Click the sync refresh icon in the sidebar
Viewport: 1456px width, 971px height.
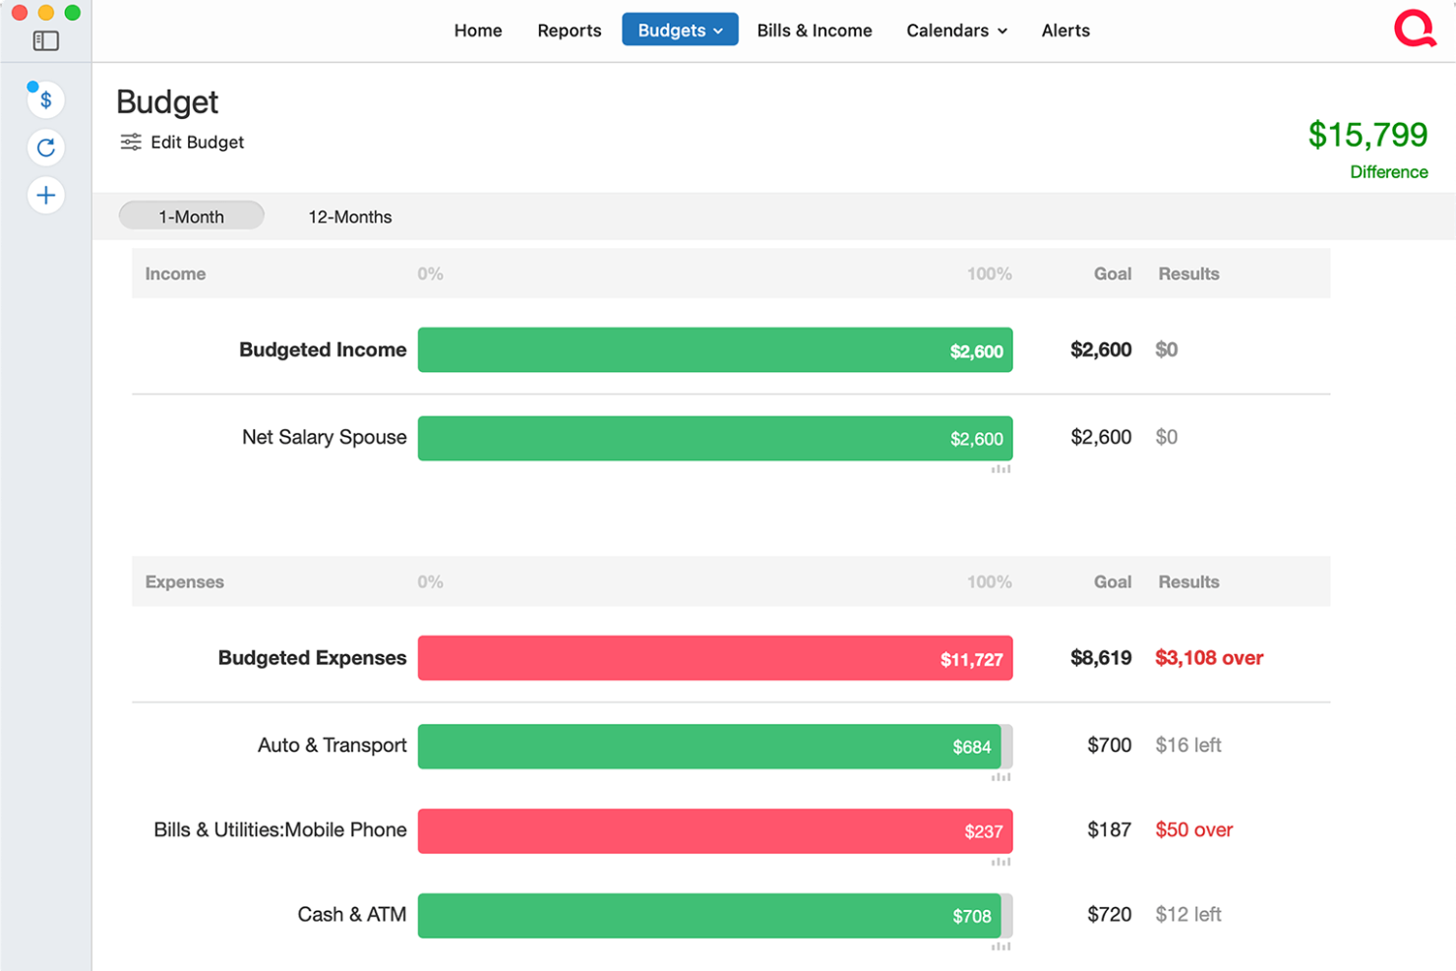[x=45, y=148]
